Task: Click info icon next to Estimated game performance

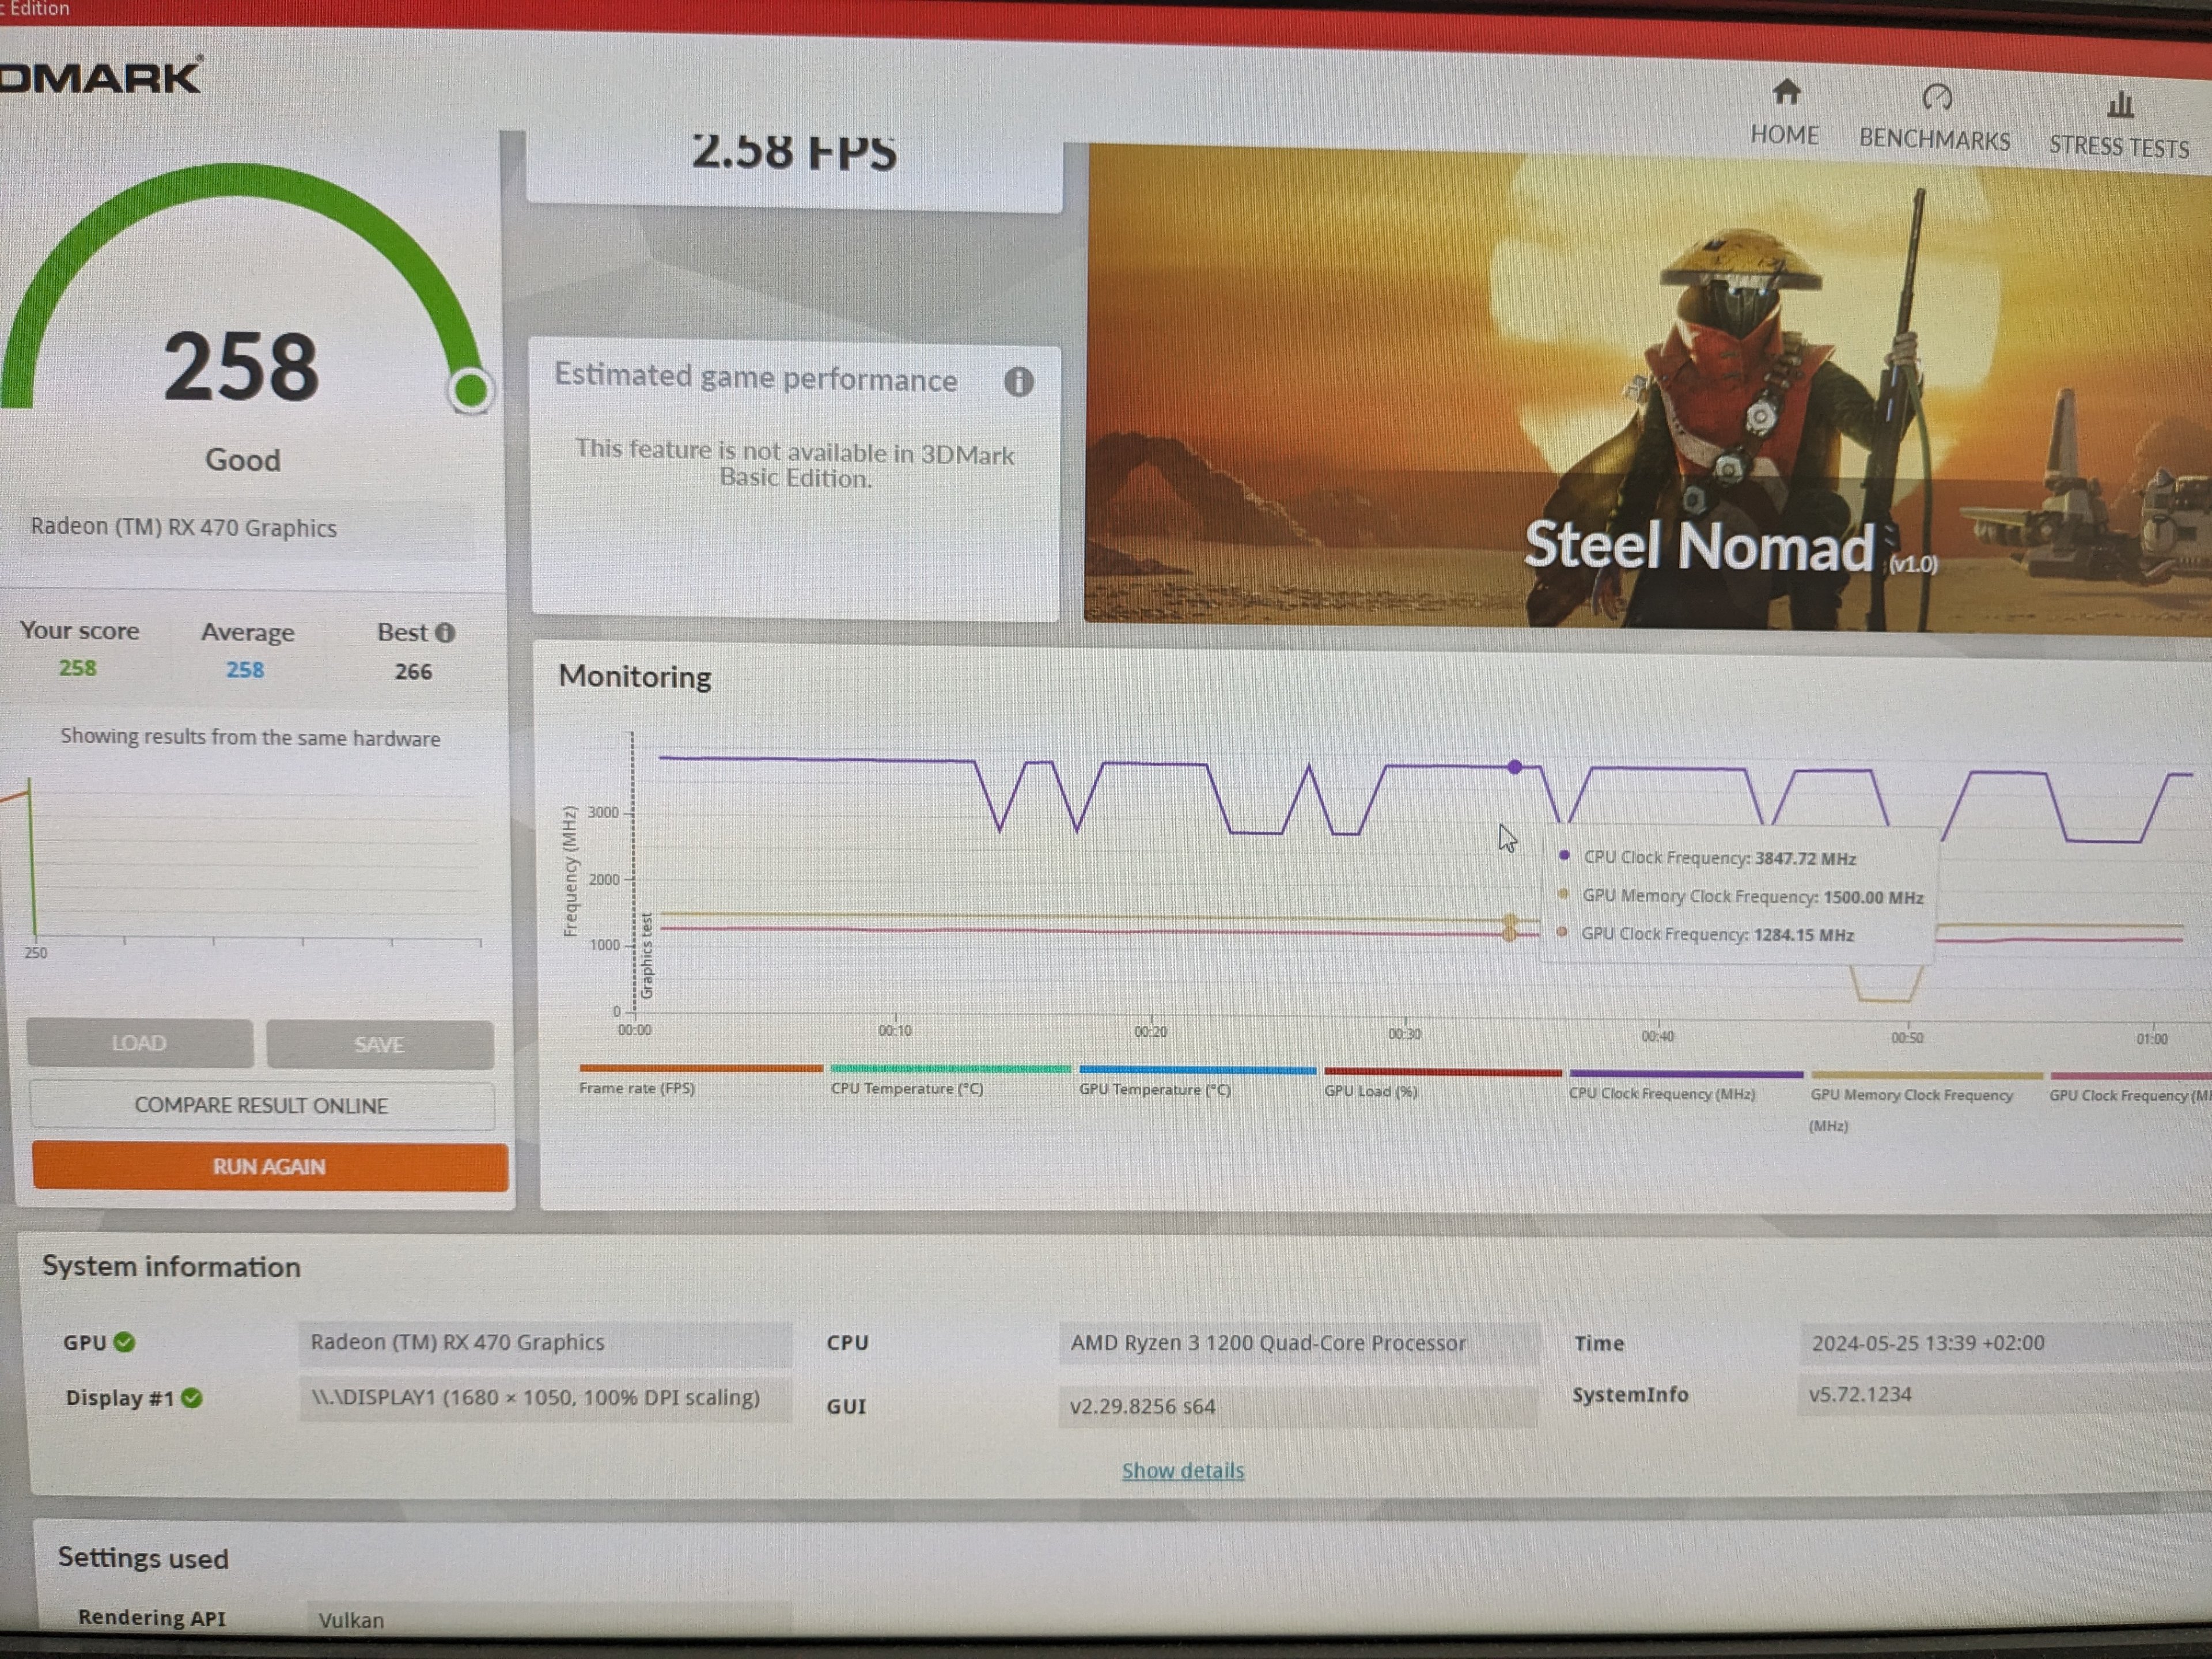Action: pos(1018,381)
